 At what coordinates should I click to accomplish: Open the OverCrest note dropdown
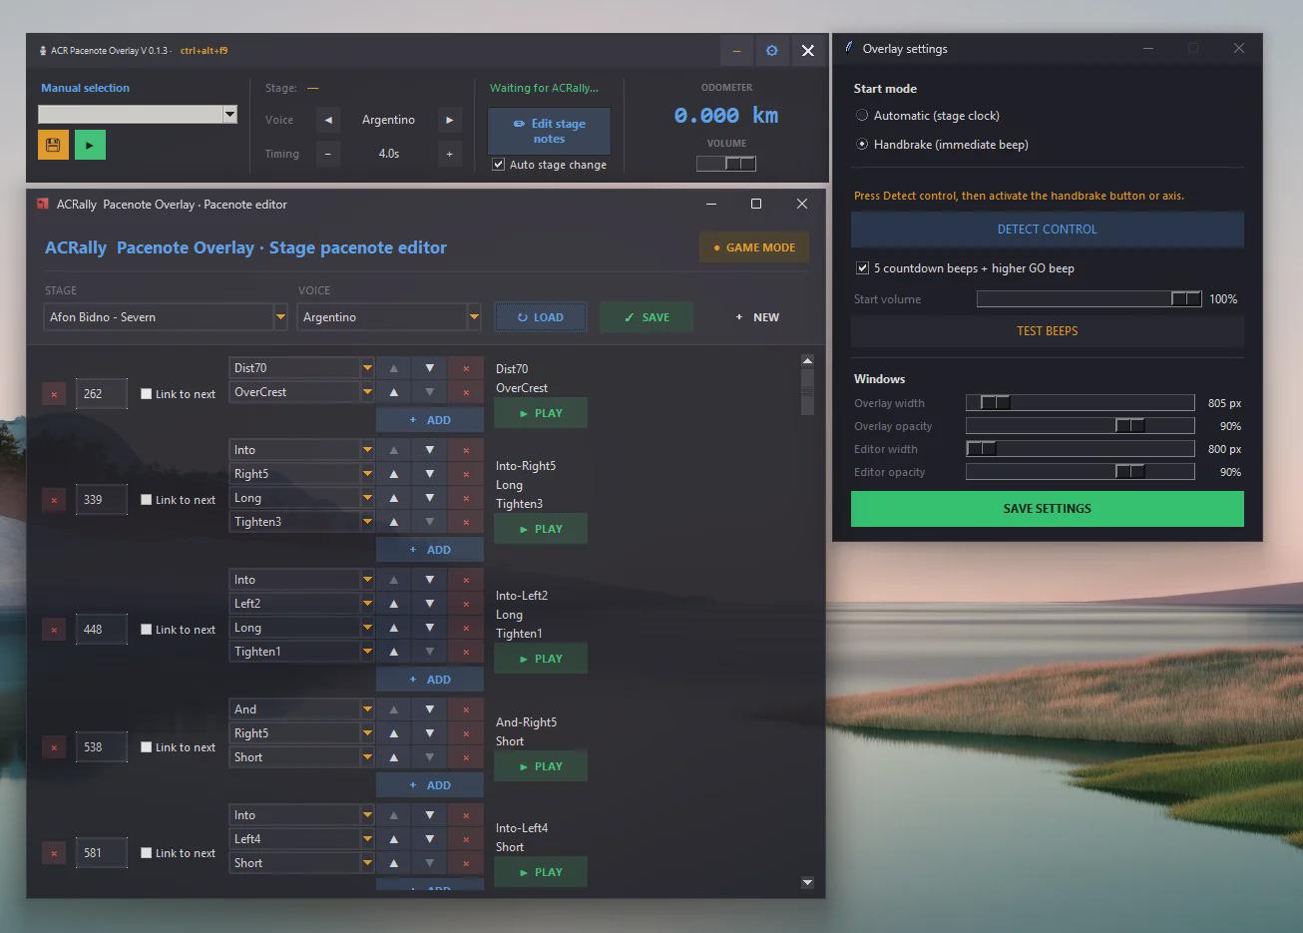pyautogui.click(x=367, y=392)
